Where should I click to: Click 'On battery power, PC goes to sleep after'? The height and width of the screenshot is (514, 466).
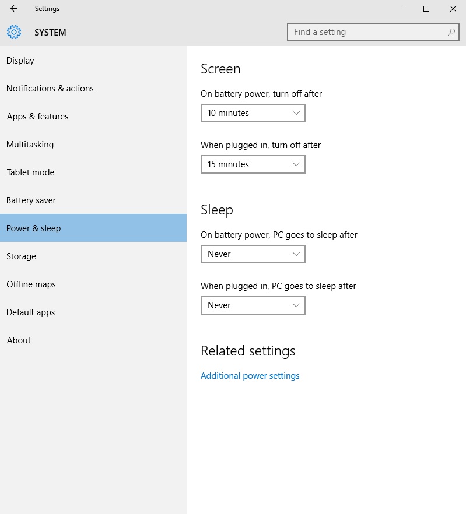279,235
